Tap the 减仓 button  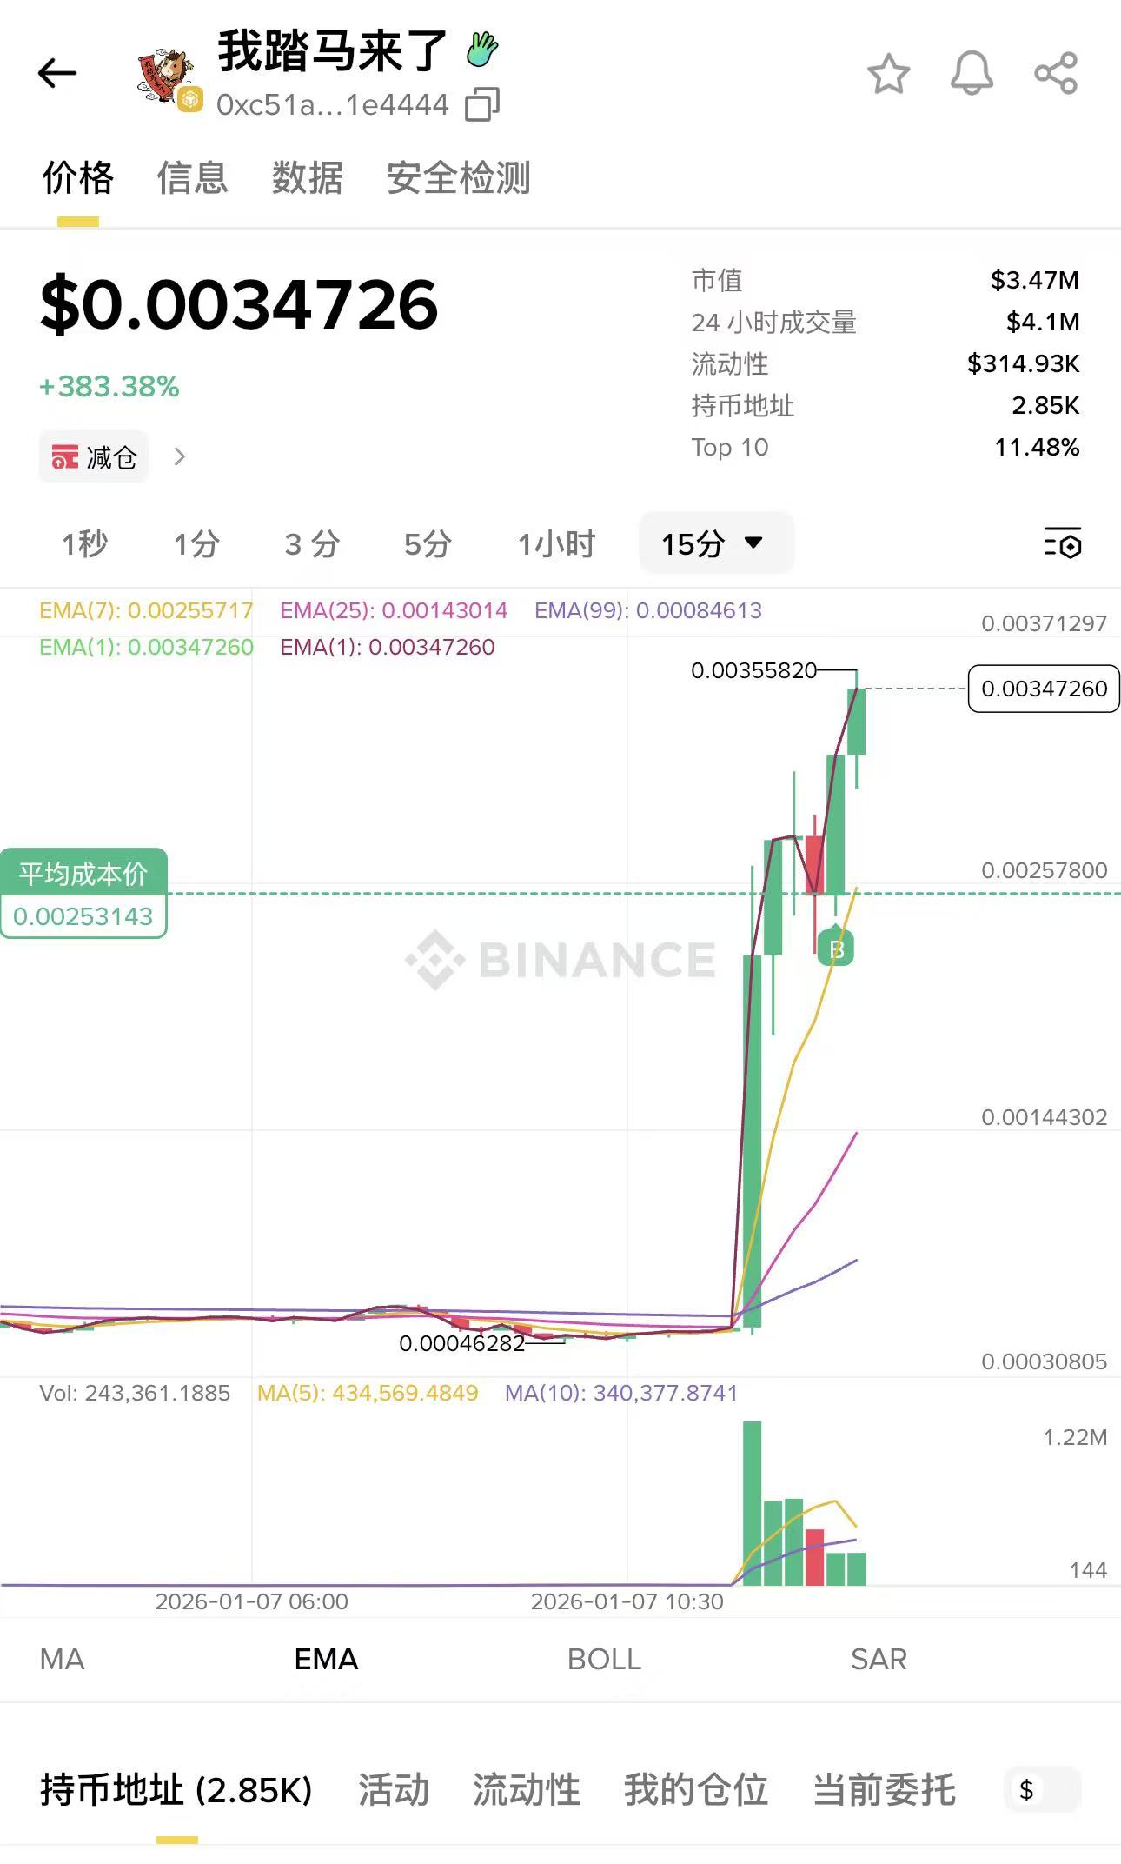[94, 456]
